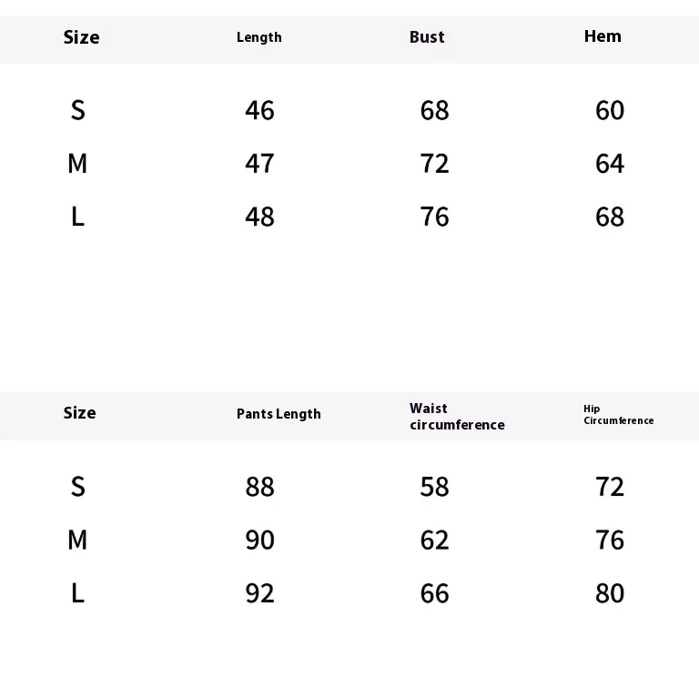Select Hem value 64 for size M
This screenshot has height=697, width=699.
pyautogui.click(x=609, y=164)
